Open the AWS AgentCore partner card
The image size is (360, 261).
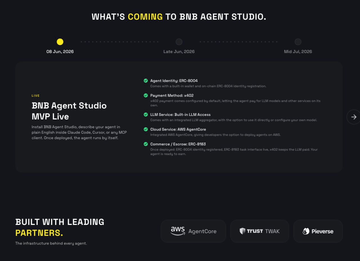[x=193, y=231]
